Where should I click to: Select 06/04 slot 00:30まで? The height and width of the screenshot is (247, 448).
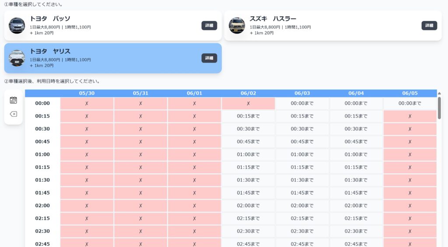pyautogui.click(x=356, y=129)
